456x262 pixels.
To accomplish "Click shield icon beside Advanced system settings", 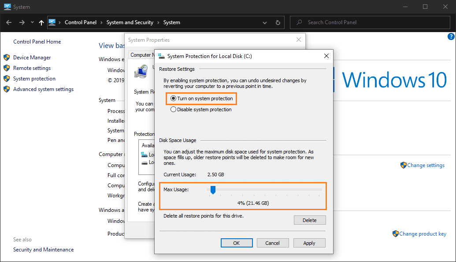I will [x=7, y=89].
